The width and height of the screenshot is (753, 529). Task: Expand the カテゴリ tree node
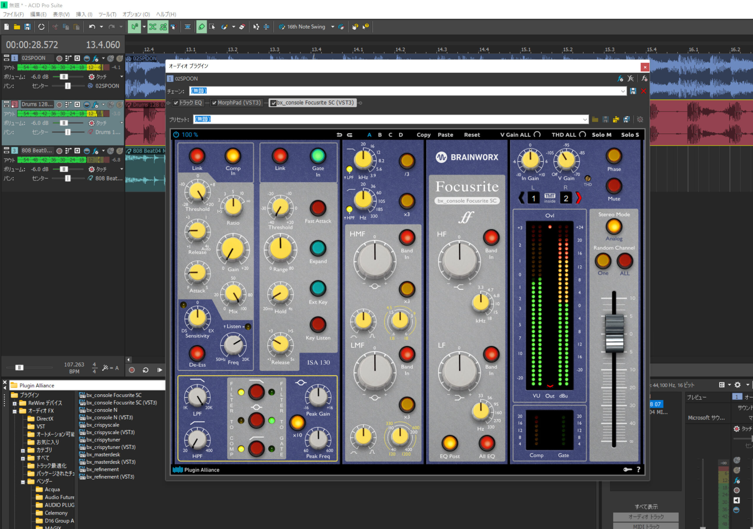pyautogui.click(x=23, y=451)
